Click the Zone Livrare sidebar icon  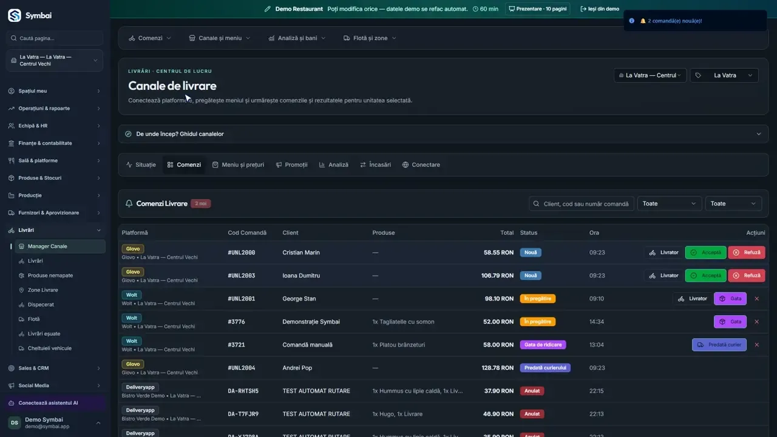(x=21, y=290)
